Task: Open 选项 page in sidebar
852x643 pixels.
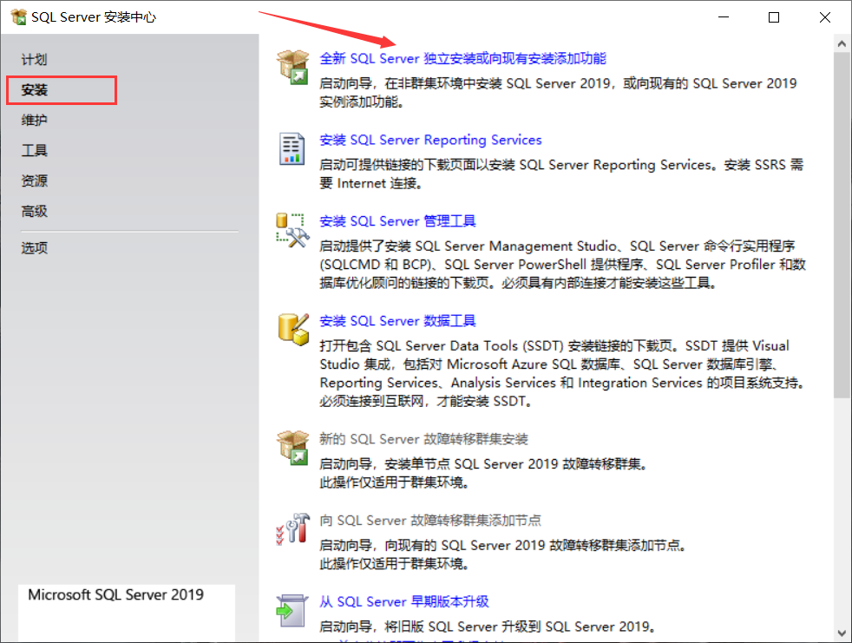Action: (34, 248)
